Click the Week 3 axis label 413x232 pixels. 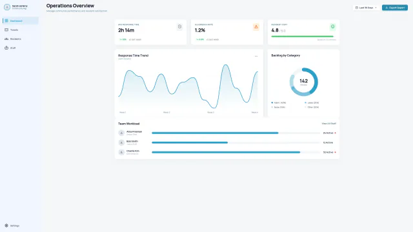211,112
